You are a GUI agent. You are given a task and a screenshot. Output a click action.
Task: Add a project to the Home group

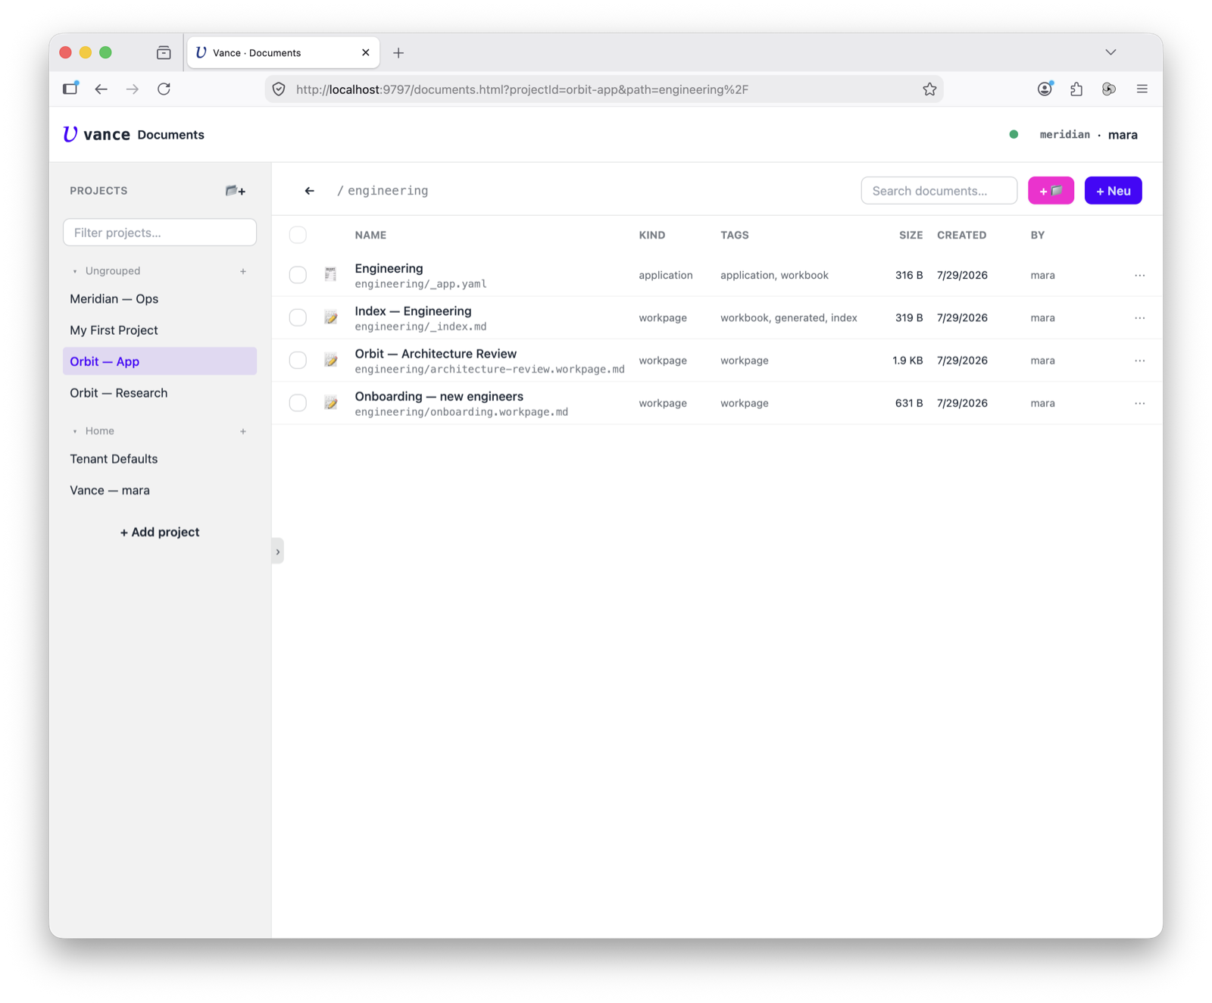243,431
